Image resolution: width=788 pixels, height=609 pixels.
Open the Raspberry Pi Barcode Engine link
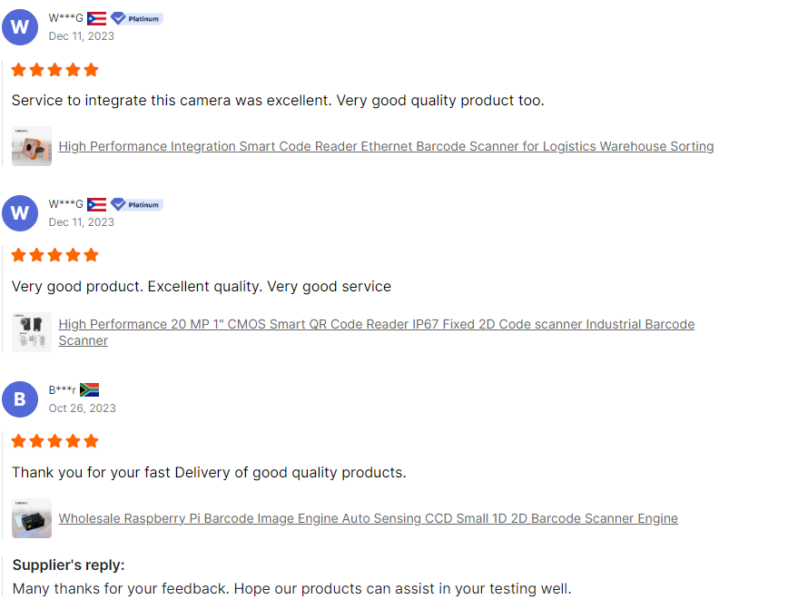coord(368,518)
